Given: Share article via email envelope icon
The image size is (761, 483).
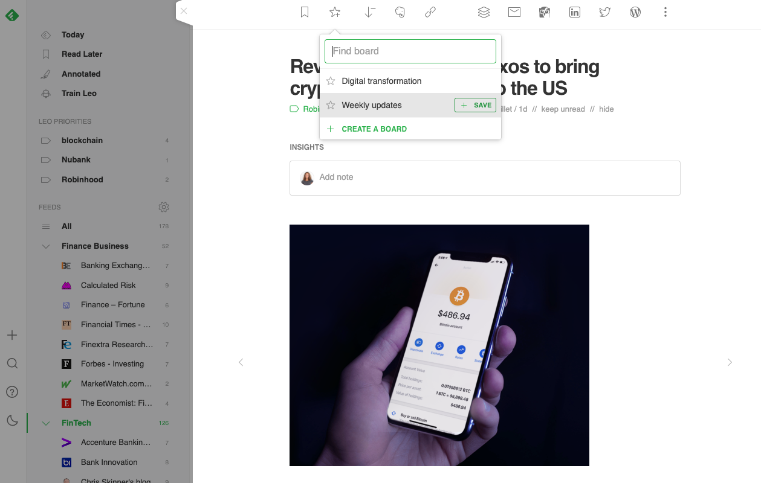Looking at the screenshot, I should [x=514, y=12].
